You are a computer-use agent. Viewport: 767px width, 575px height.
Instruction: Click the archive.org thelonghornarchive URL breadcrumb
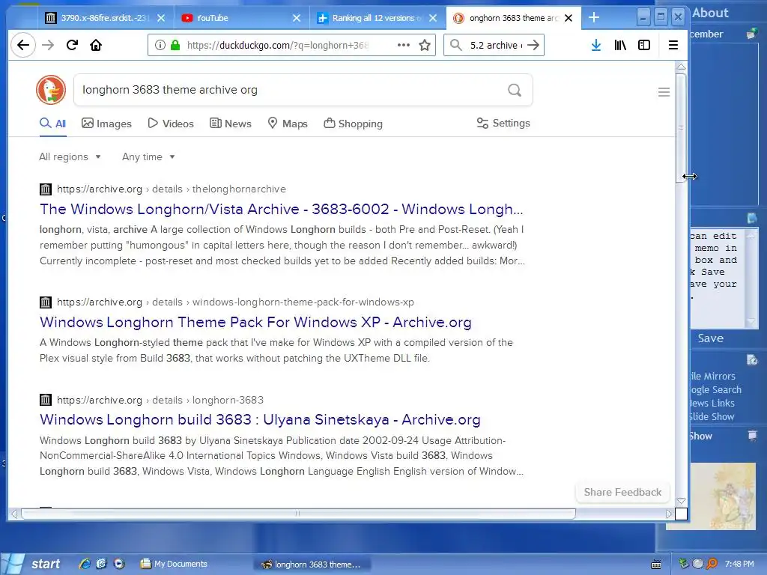[x=172, y=189]
